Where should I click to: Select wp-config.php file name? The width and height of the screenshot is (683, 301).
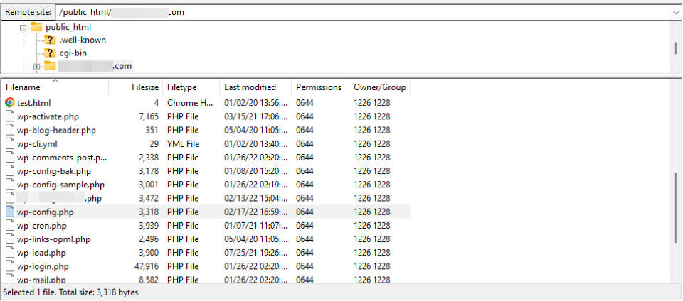46,212
